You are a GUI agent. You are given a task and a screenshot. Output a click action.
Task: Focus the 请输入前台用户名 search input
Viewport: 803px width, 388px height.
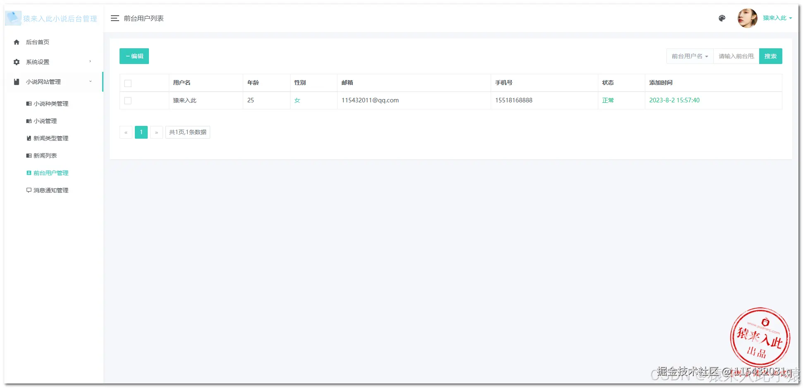736,56
